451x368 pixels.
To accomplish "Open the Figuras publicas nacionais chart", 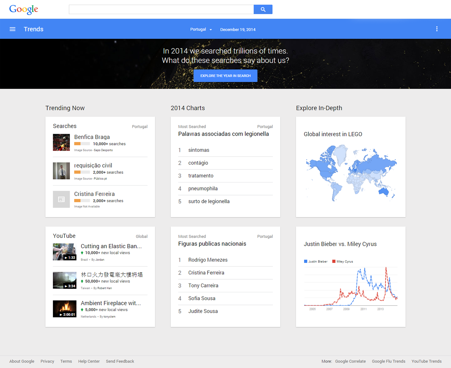I will (x=212, y=244).
